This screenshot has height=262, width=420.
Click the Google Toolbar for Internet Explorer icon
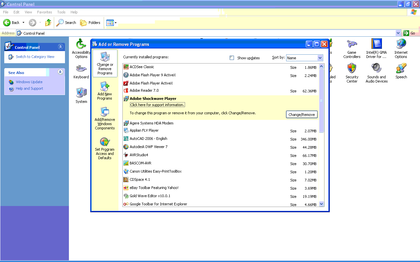click(x=126, y=204)
